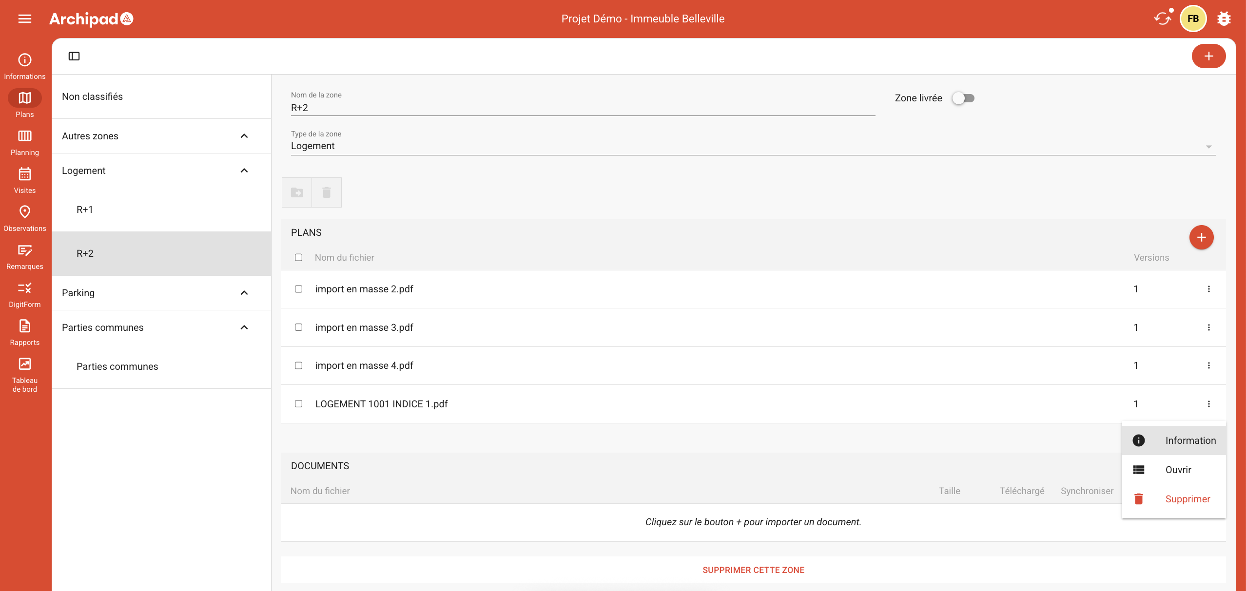This screenshot has height=591, width=1246.
Task: Click the move-to-folder toolbar icon
Action: (297, 192)
